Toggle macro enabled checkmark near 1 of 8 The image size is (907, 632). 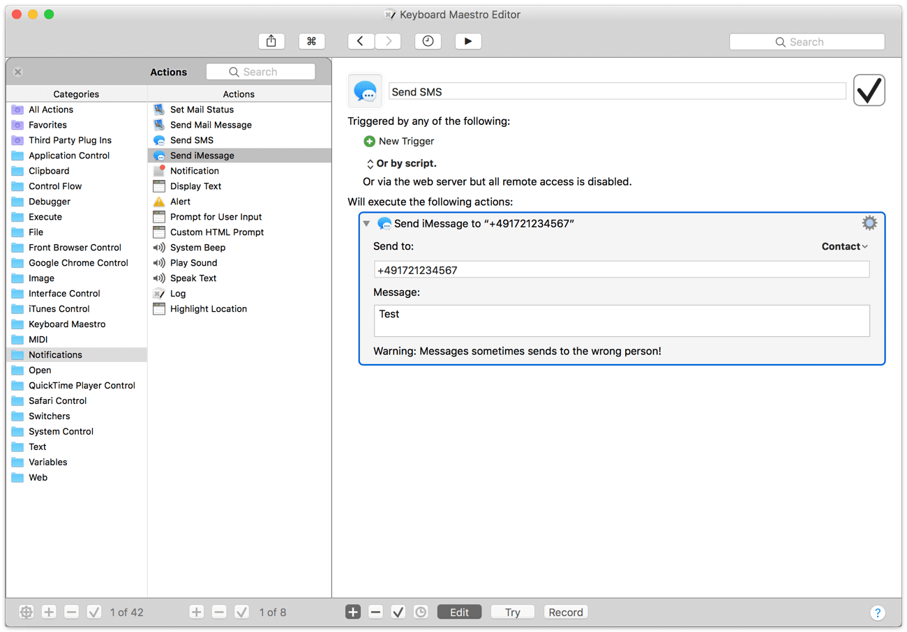click(x=242, y=612)
